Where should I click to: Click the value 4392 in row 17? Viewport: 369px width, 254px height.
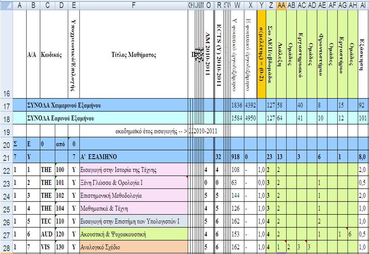(250, 105)
